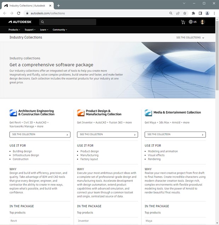The width and height of the screenshot is (219, 225).
Task: Open the user profile avatar on Autodesk header
Action: pyautogui.click(x=202, y=22)
